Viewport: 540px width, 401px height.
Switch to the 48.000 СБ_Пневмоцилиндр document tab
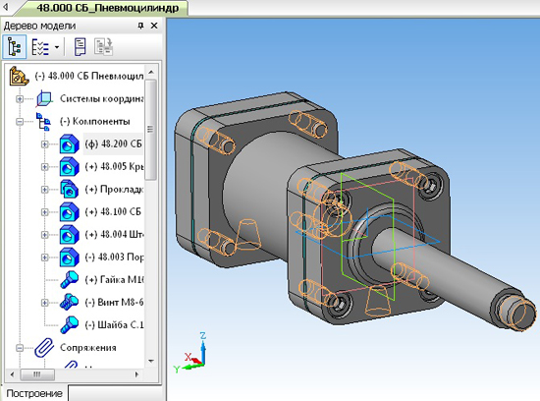107,8
